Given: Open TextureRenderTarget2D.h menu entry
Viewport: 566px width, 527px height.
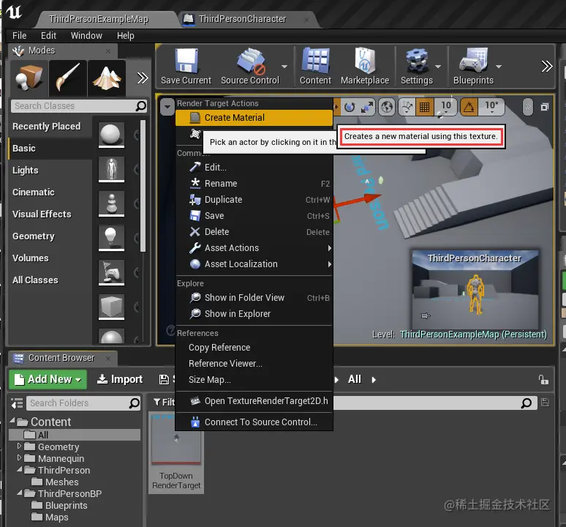Looking at the screenshot, I should (x=254, y=401).
